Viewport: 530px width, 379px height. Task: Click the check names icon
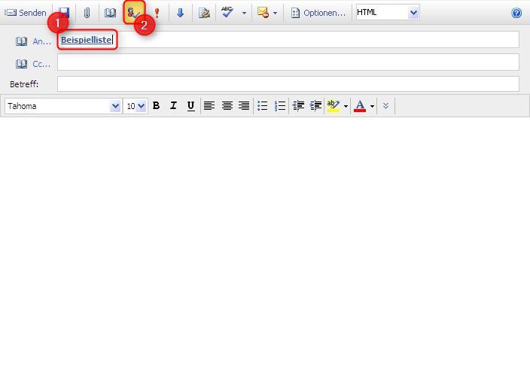(134, 13)
